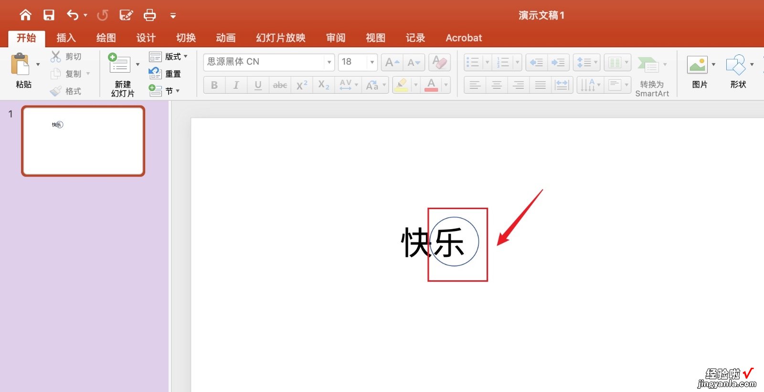The height and width of the screenshot is (392, 764).
Task: Open the 视图 ribbon tab
Action: [x=375, y=38]
